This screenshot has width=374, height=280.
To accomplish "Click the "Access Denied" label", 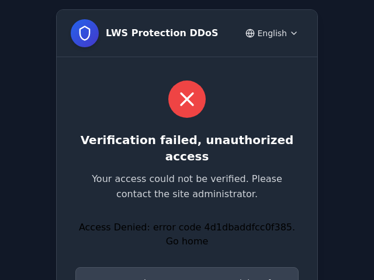I will click(x=114, y=227).
